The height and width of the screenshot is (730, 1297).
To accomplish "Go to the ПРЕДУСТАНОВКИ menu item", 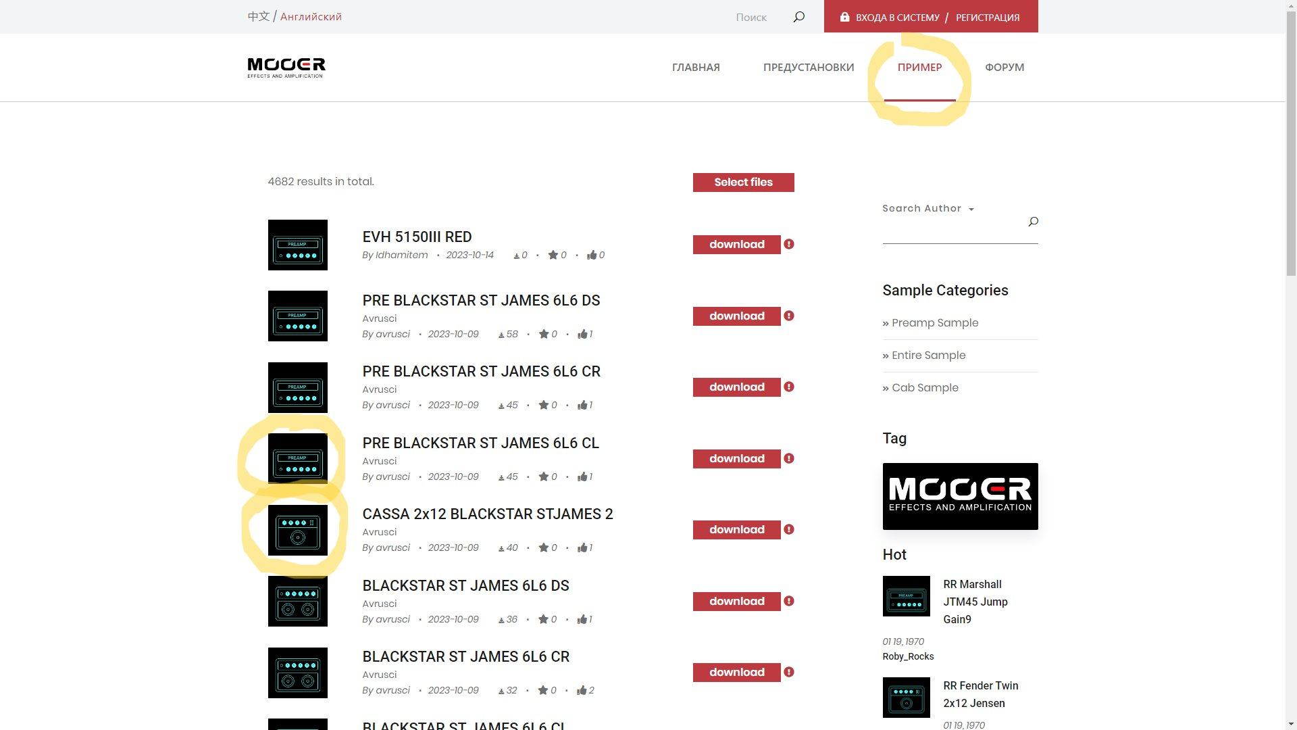I will pos(809,67).
